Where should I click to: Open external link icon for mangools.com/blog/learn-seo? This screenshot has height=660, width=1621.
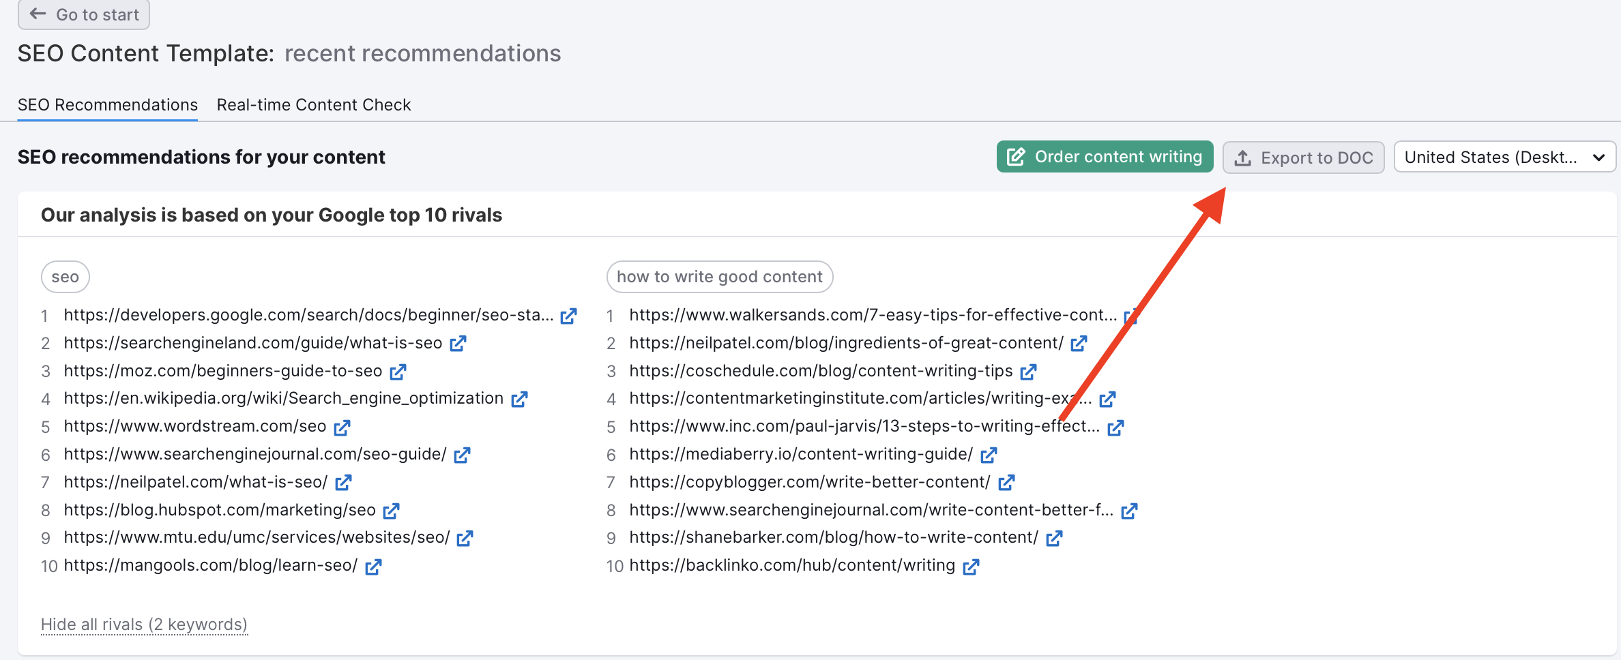[x=373, y=567]
